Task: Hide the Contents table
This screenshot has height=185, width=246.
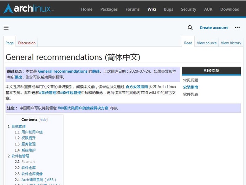Action: (43, 119)
